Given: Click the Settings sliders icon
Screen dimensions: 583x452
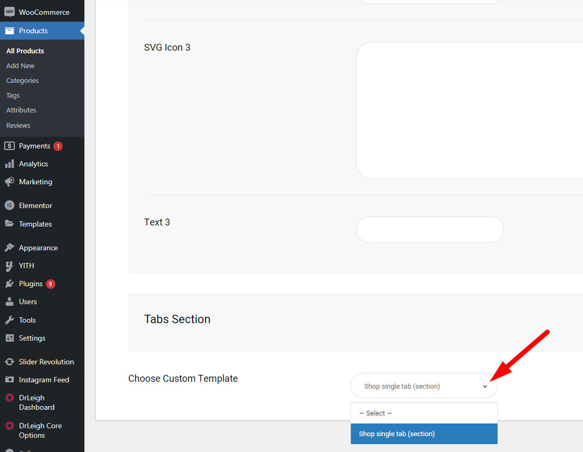Looking at the screenshot, I should (x=9, y=338).
